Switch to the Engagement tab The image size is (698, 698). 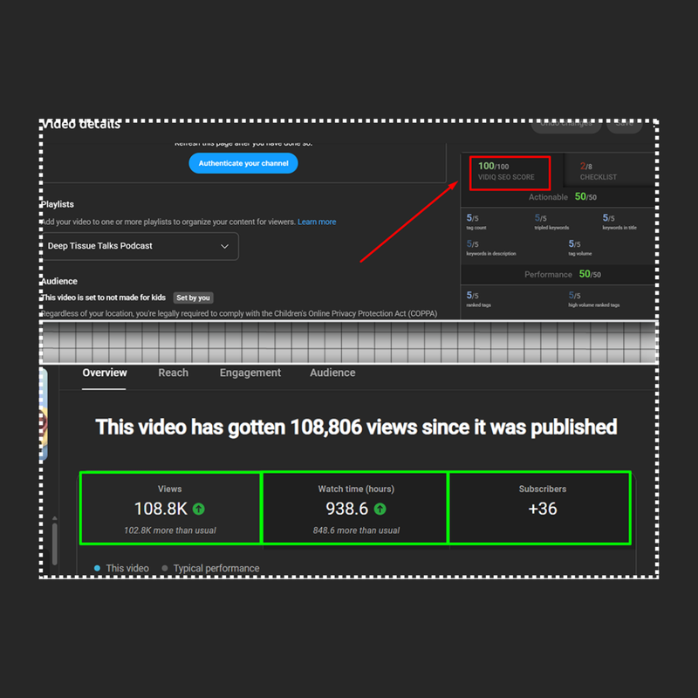click(250, 373)
